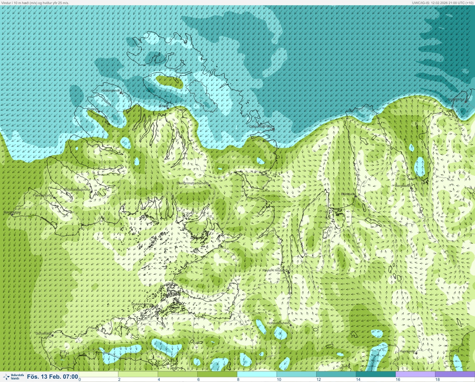Click the Veðurstofa Íslands logo
475x382 pixels.
click(x=13, y=377)
